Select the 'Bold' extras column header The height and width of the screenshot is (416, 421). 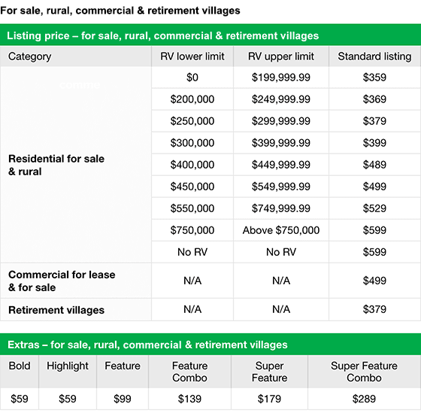[x=20, y=366]
